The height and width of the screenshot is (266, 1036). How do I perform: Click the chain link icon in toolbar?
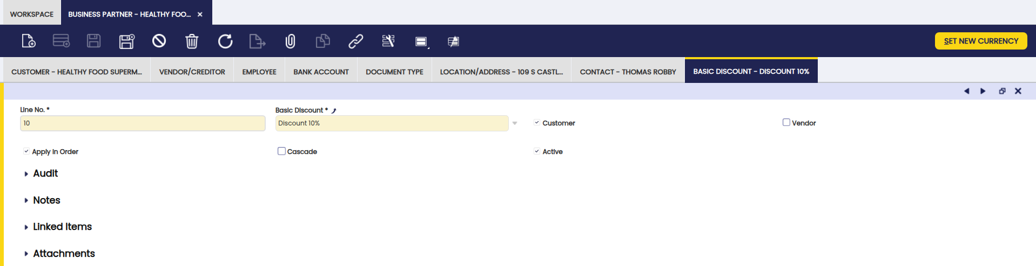point(355,41)
